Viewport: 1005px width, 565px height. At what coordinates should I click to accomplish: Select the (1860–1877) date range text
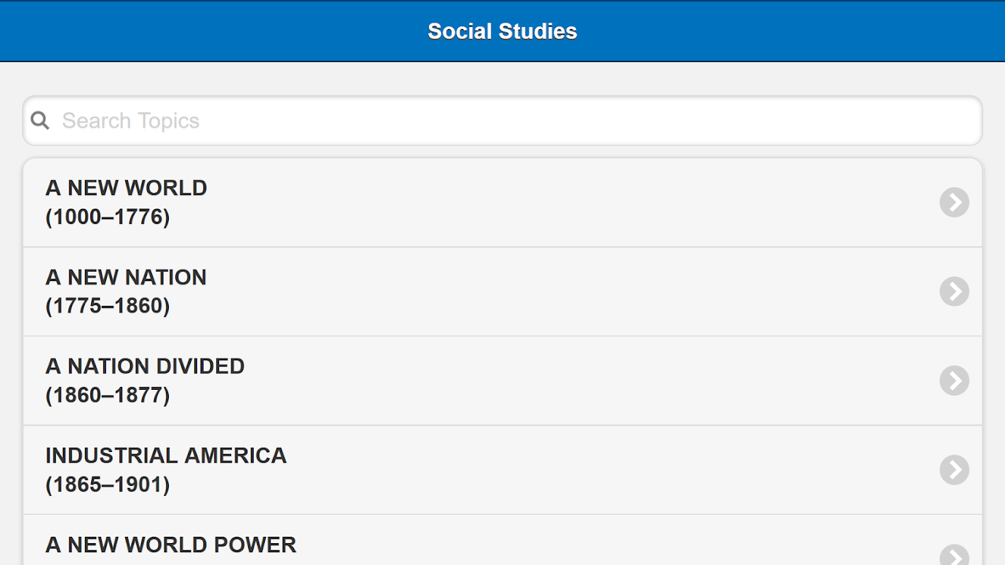click(107, 395)
